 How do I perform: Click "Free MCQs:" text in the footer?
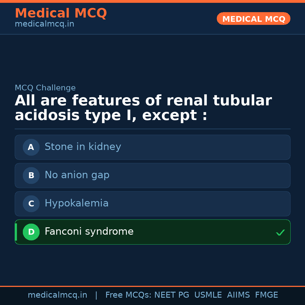(x=128, y=295)
